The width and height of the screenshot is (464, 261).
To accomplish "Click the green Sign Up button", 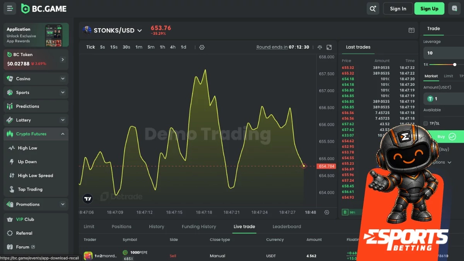I will tap(429, 9).
